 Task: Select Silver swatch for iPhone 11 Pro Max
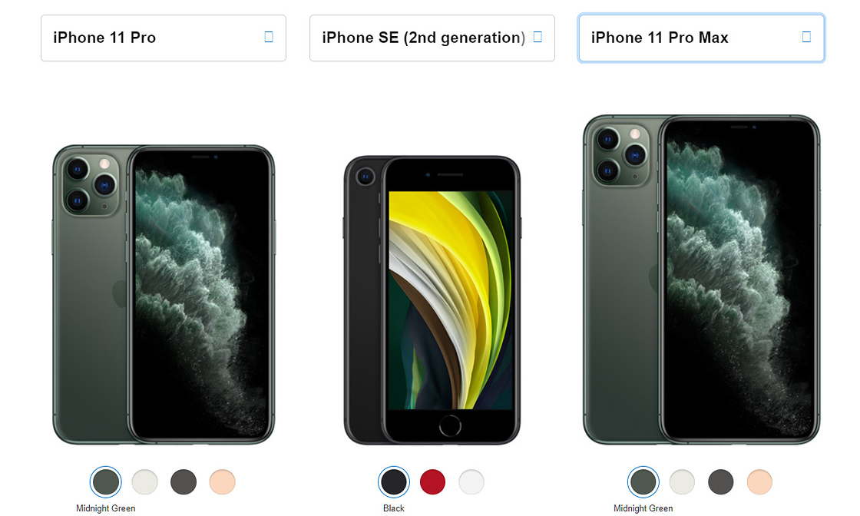[x=683, y=482]
